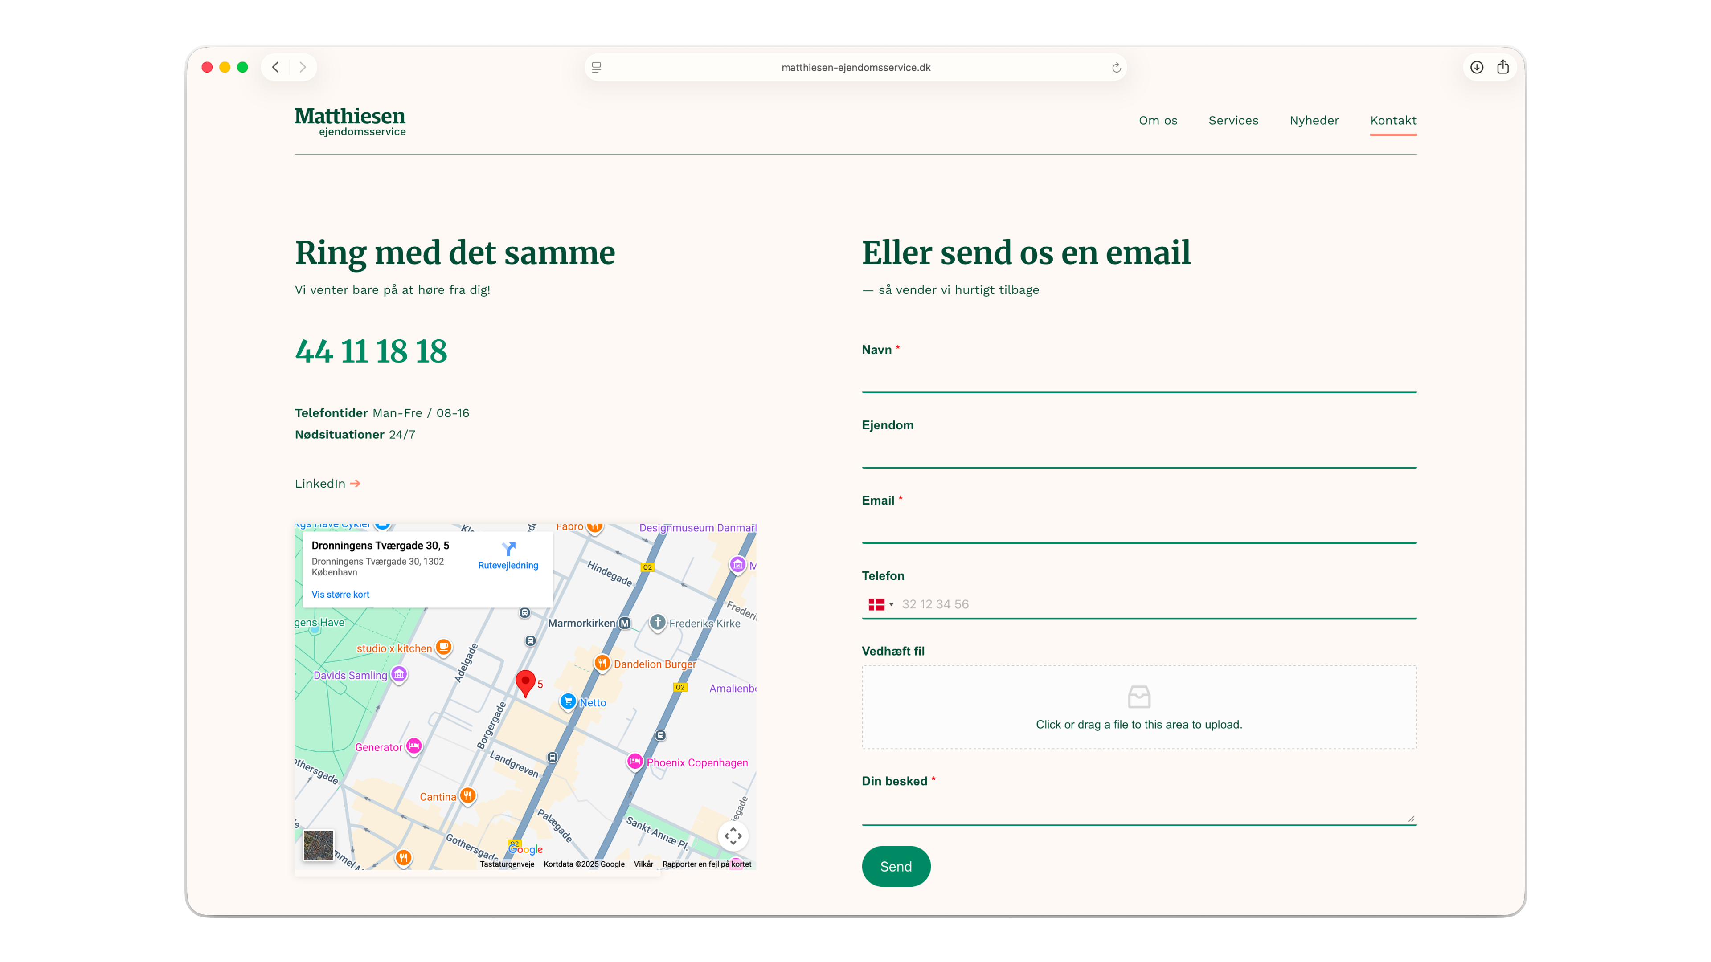This screenshot has height=962, width=1711.
Task: Click the file upload drop area
Action: (1138, 707)
